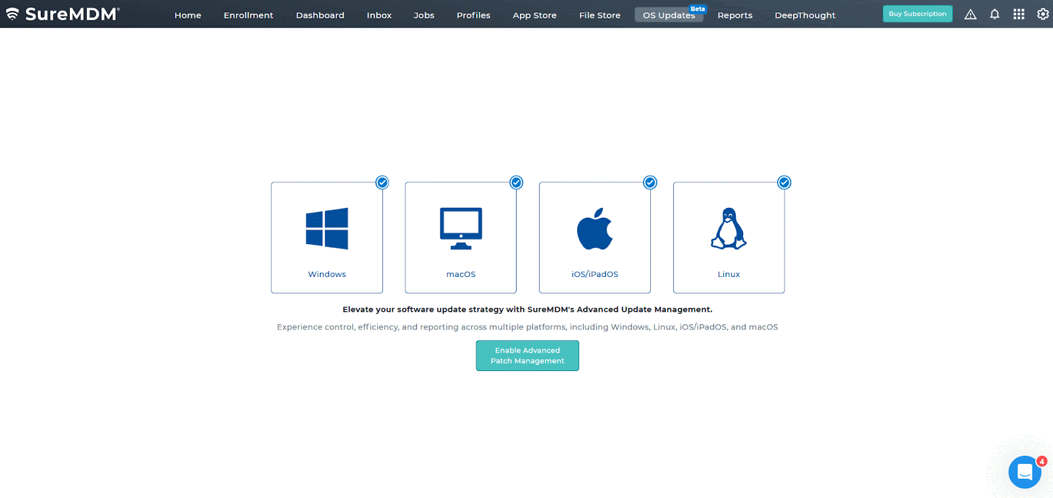Click the 'Experience control, efficiency' description text

[x=527, y=327]
